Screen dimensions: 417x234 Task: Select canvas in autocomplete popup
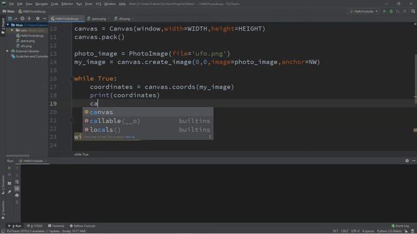(148, 112)
